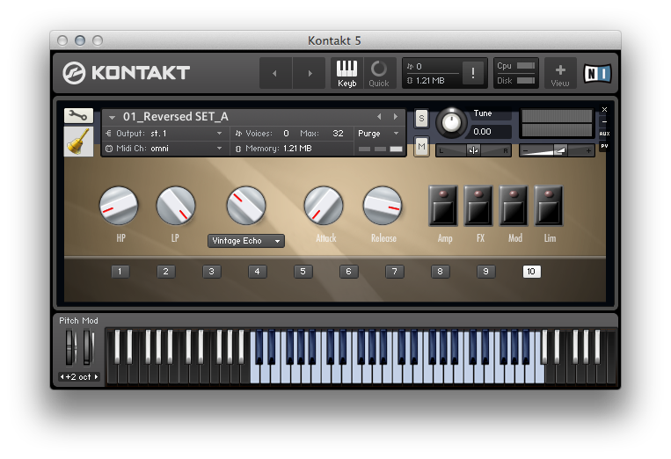Minimize instrument header with minus icon
The height and width of the screenshot is (459, 671).
(604, 121)
